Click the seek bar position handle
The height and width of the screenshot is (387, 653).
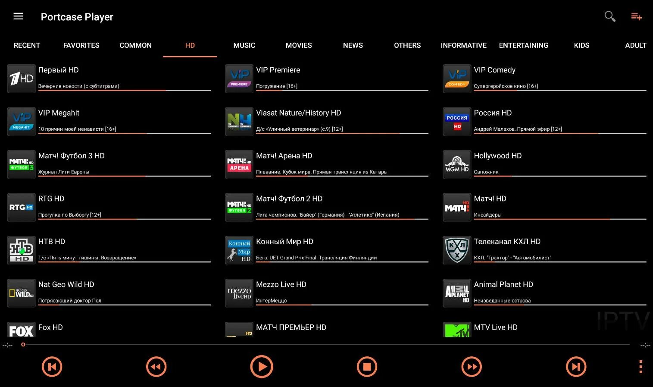click(23, 344)
